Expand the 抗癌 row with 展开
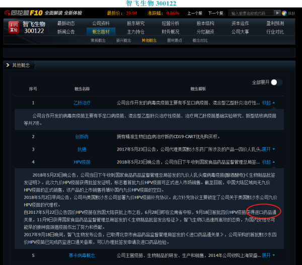 click(268, 149)
